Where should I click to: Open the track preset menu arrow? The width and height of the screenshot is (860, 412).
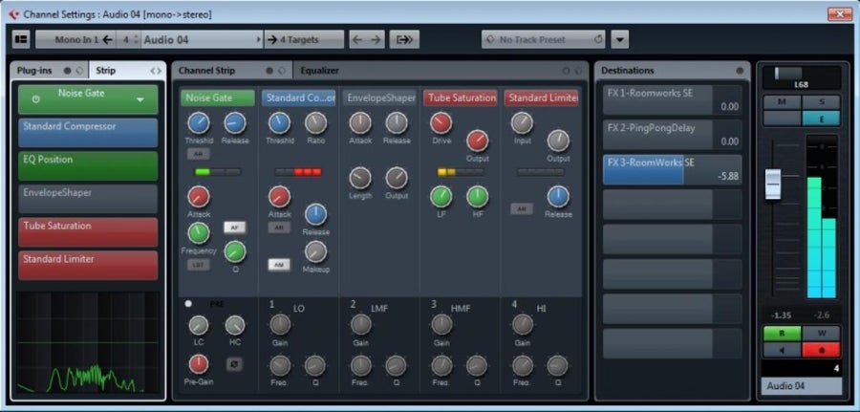(619, 39)
